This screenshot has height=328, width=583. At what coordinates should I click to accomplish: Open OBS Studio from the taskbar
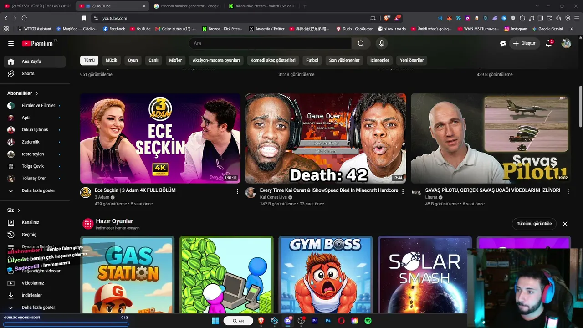point(301,321)
